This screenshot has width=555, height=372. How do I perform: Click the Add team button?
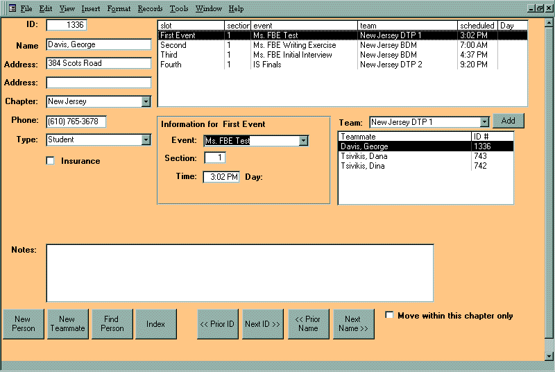509,121
